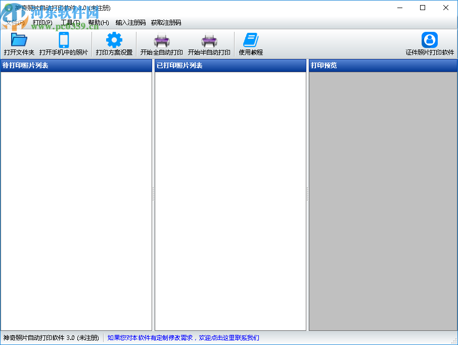Open folder with 打开文件夹 icon
Image resolution: width=458 pixels, height=345 pixels.
[x=19, y=44]
